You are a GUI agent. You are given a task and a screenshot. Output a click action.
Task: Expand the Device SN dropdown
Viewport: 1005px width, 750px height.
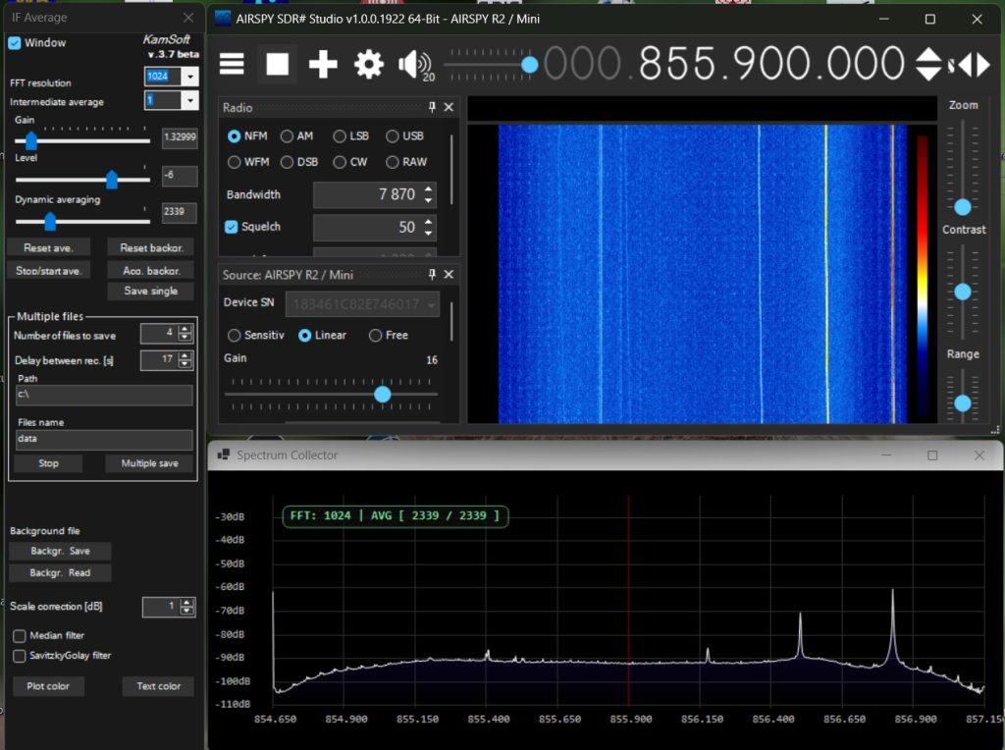[x=432, y=305]
